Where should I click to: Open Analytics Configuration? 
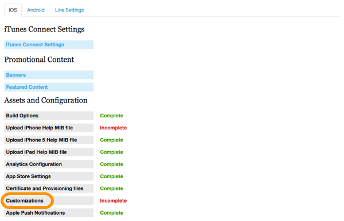(x=49, y=164)
